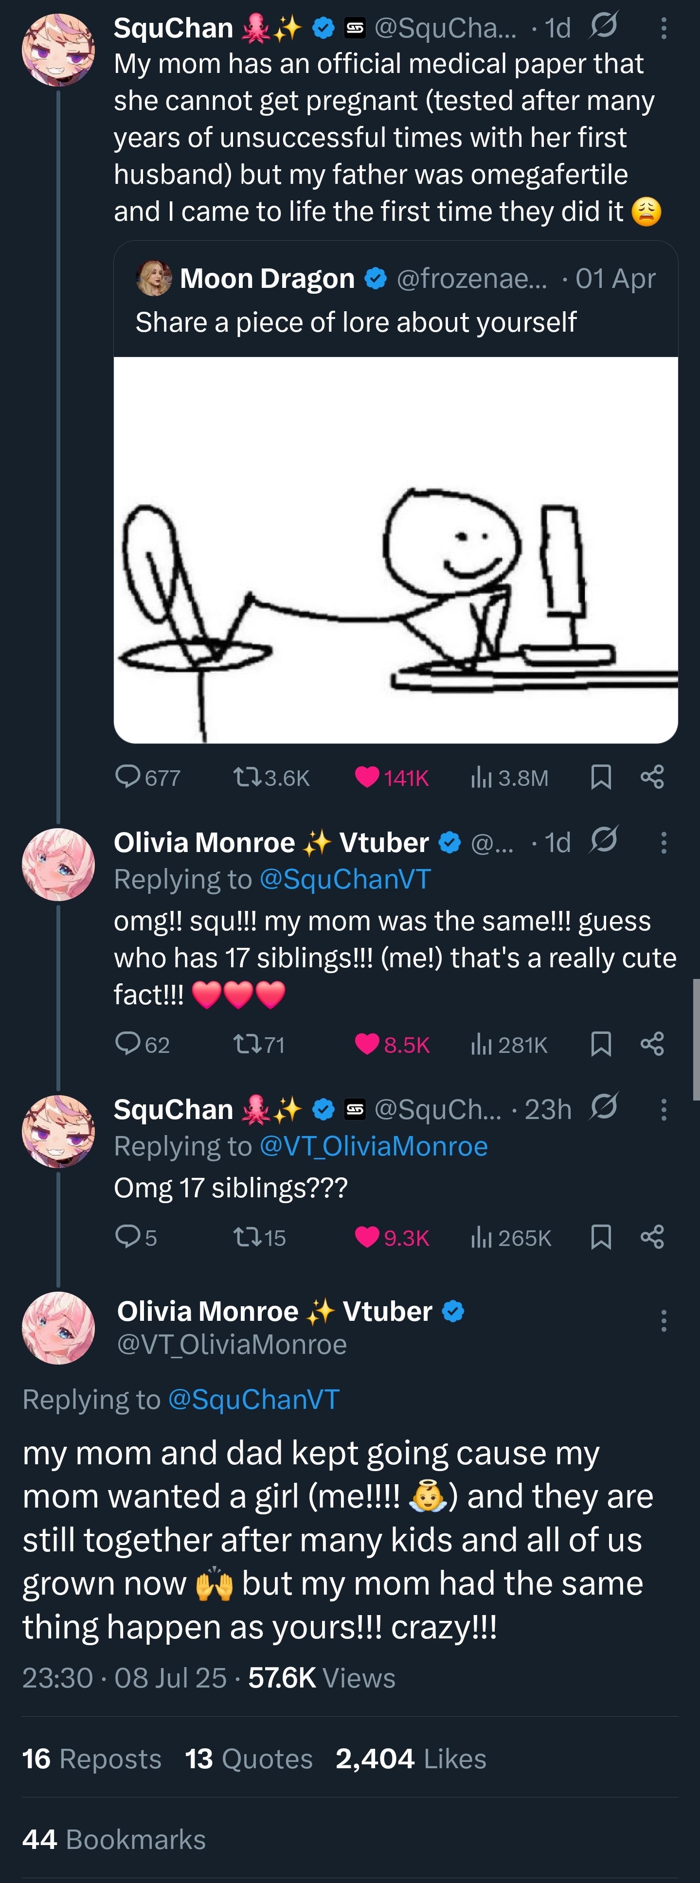Open the @VT_OliviaMonroe reply link

click(x=373, y=1146)
